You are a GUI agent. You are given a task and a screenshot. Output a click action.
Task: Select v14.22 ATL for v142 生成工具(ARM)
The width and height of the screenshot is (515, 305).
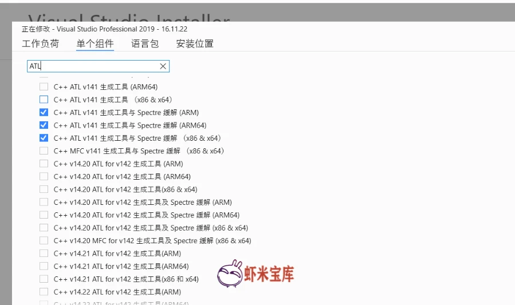click(x=44, y=291)
